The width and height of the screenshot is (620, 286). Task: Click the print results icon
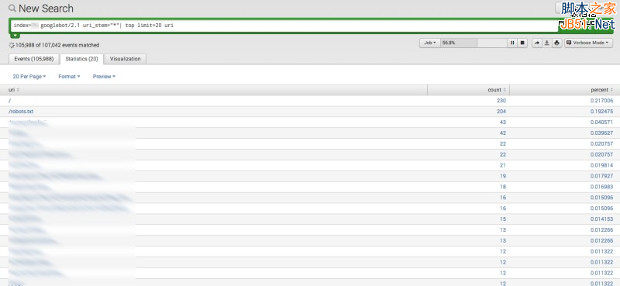pos(556,43)
